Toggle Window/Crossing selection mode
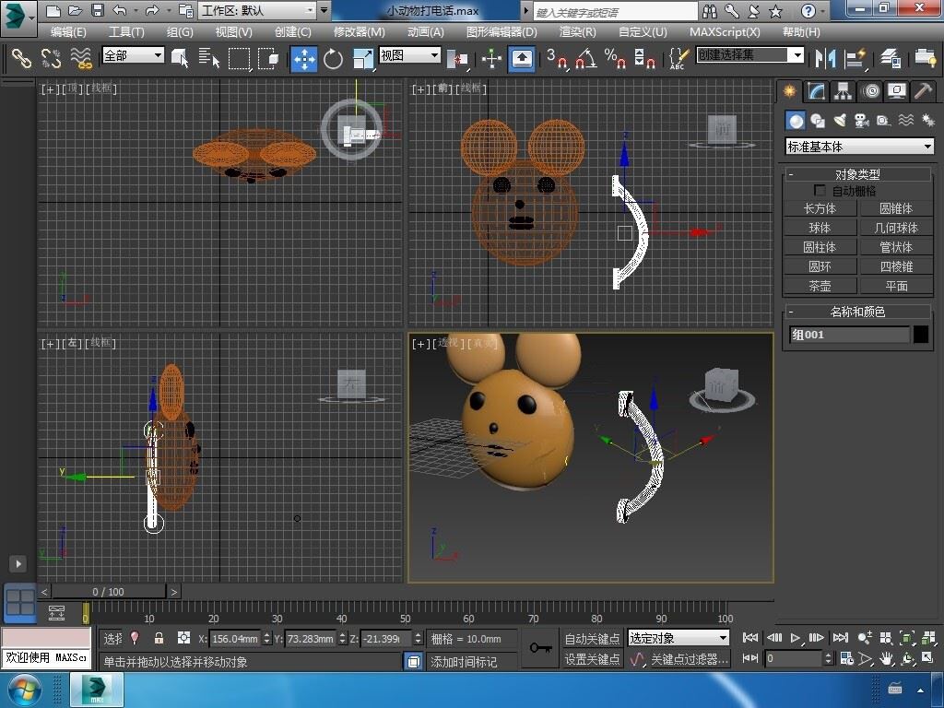Viewport: 944px width, 708px height. tap(268, 58)
